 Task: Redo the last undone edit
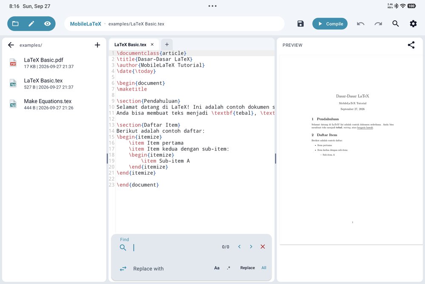click(x=378, y=24)
